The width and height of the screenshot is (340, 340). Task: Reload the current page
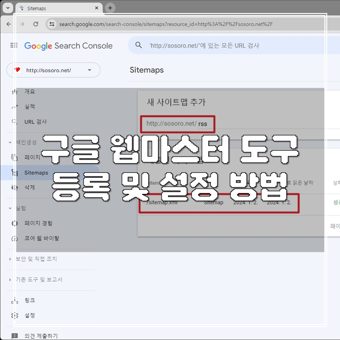point(36,24)
